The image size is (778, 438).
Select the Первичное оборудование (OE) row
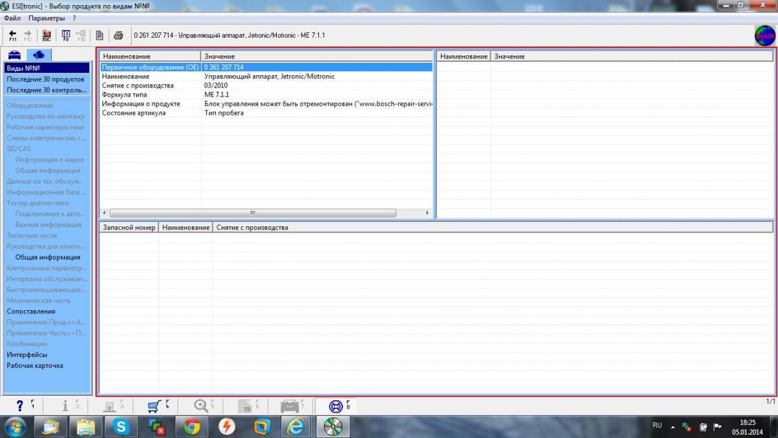coord(266,67)
